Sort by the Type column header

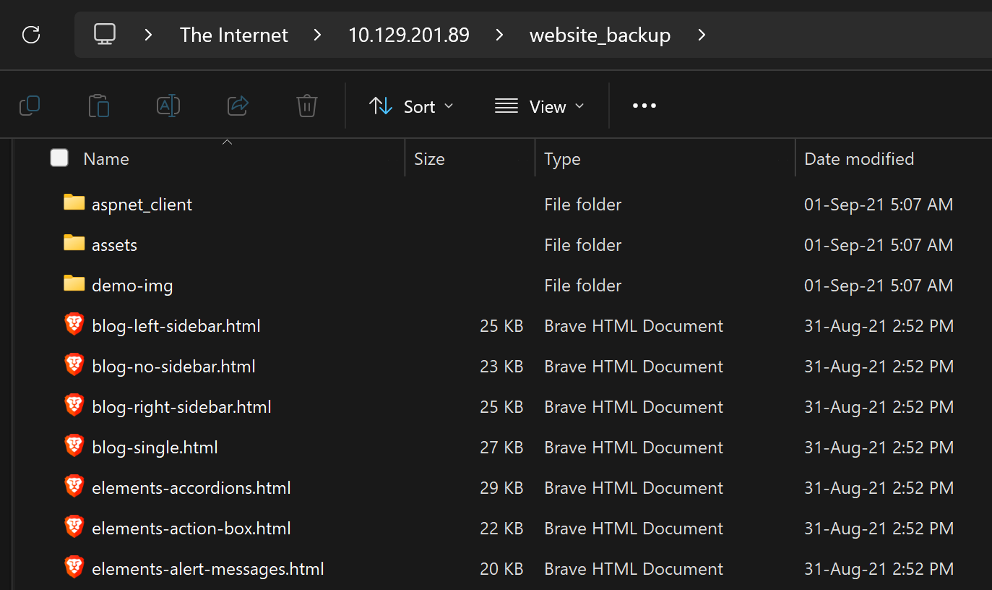point(562,158)
